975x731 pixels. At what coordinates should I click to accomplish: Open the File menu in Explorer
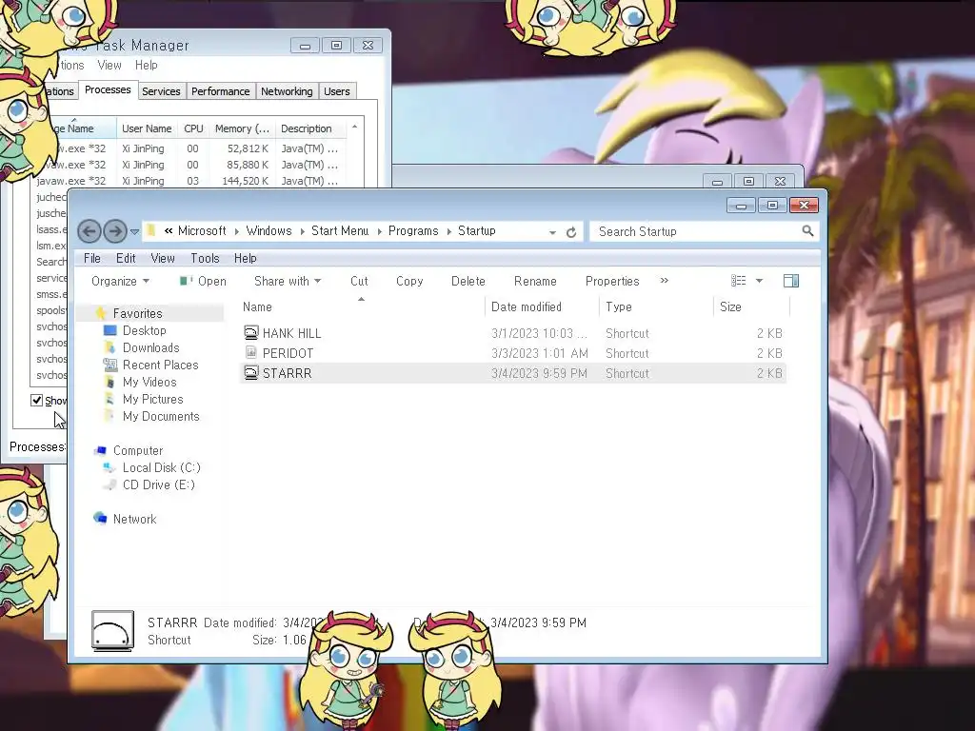(92, 258)
